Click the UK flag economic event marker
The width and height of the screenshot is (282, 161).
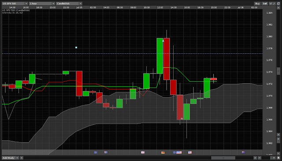[143, 152]
